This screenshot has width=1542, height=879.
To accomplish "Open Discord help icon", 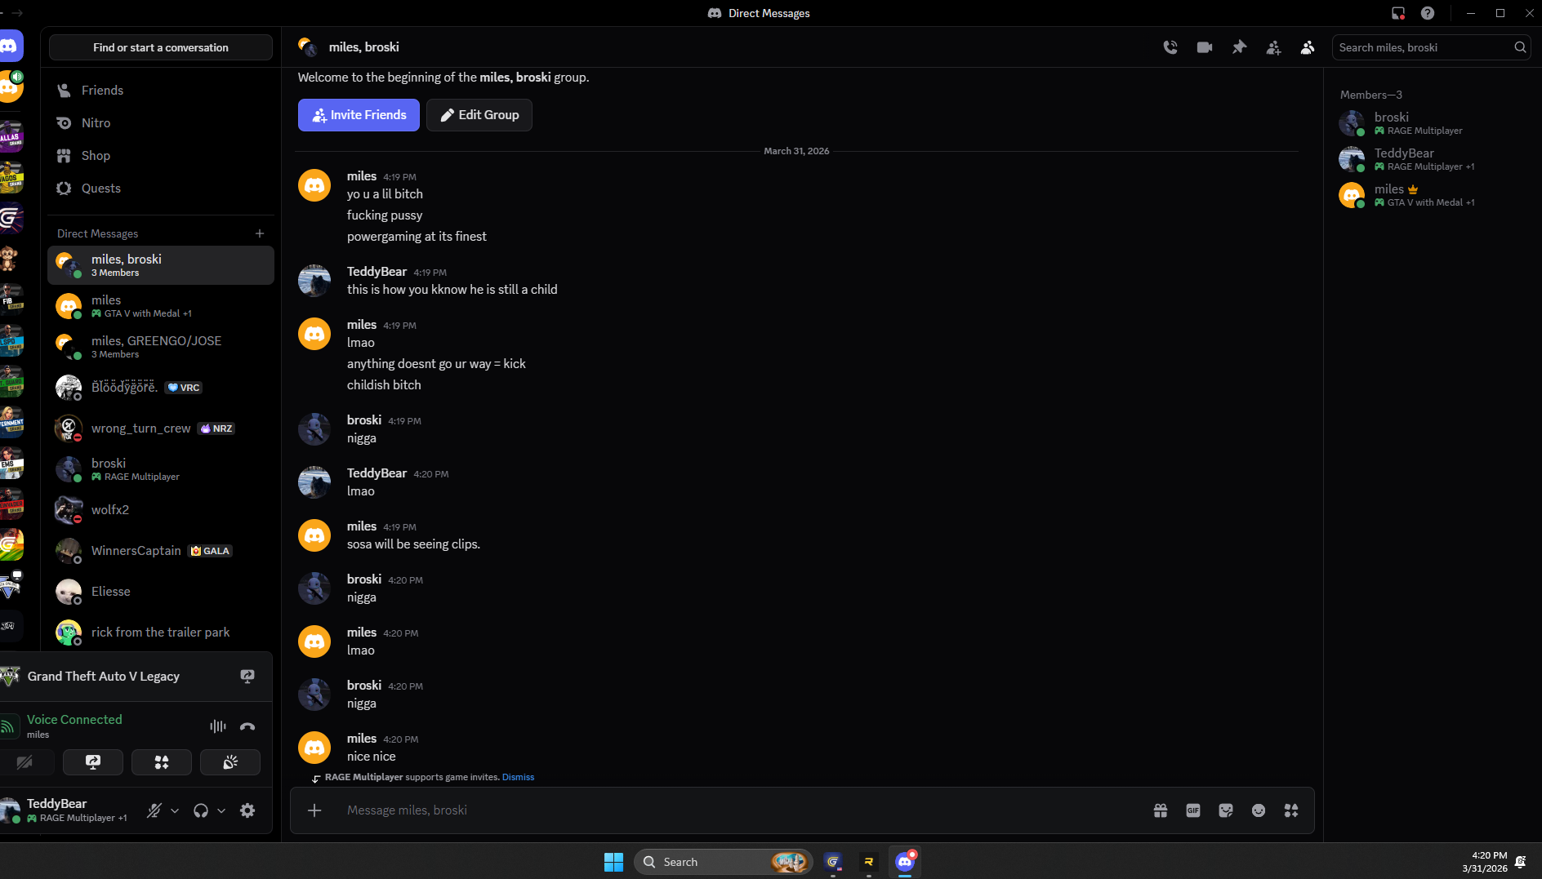I will click(1428, 13).
